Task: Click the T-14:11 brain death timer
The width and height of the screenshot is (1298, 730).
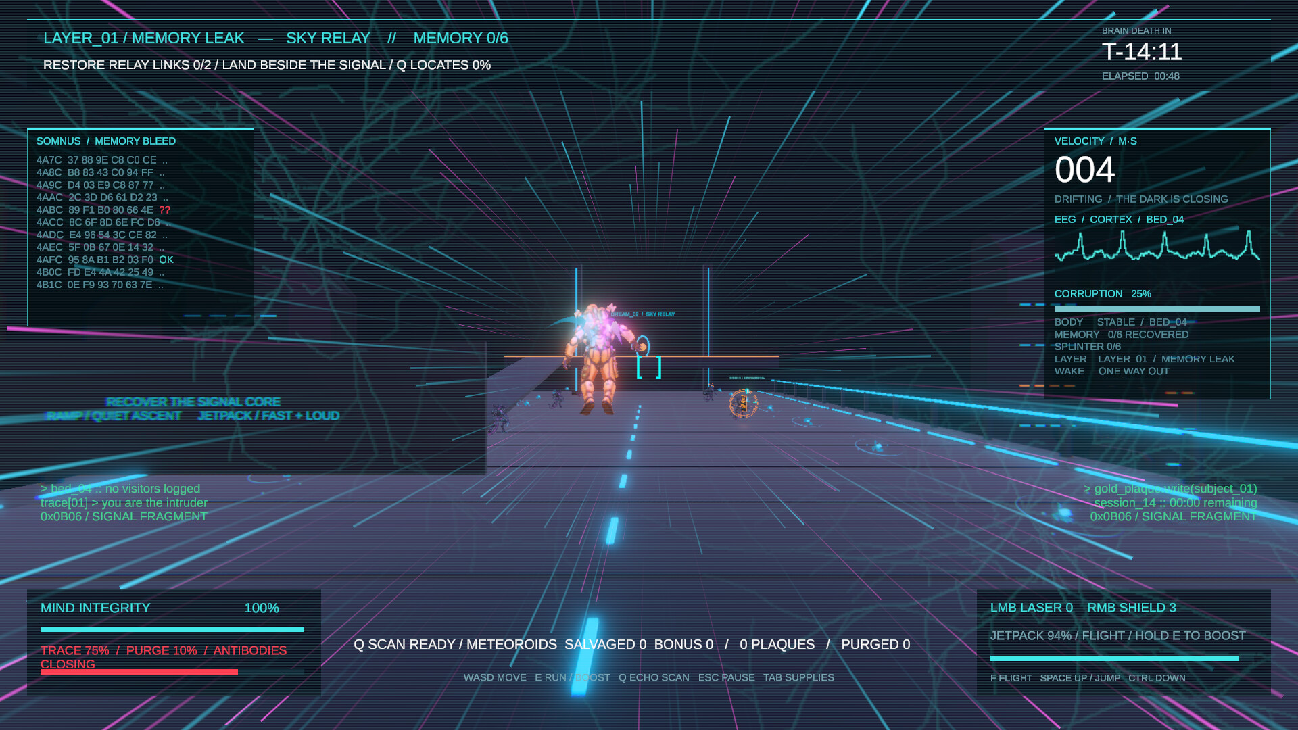Action: pos(1142,52)
